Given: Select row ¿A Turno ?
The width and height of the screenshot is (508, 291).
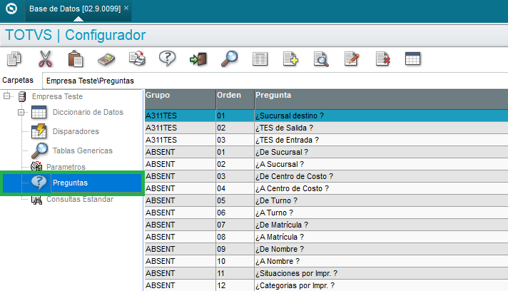Looking at the screenshot, I should (326, 213).
